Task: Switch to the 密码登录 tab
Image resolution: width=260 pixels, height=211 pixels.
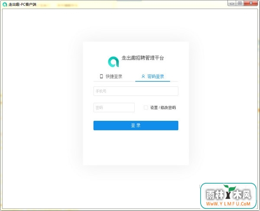Action: coord(153,76)
